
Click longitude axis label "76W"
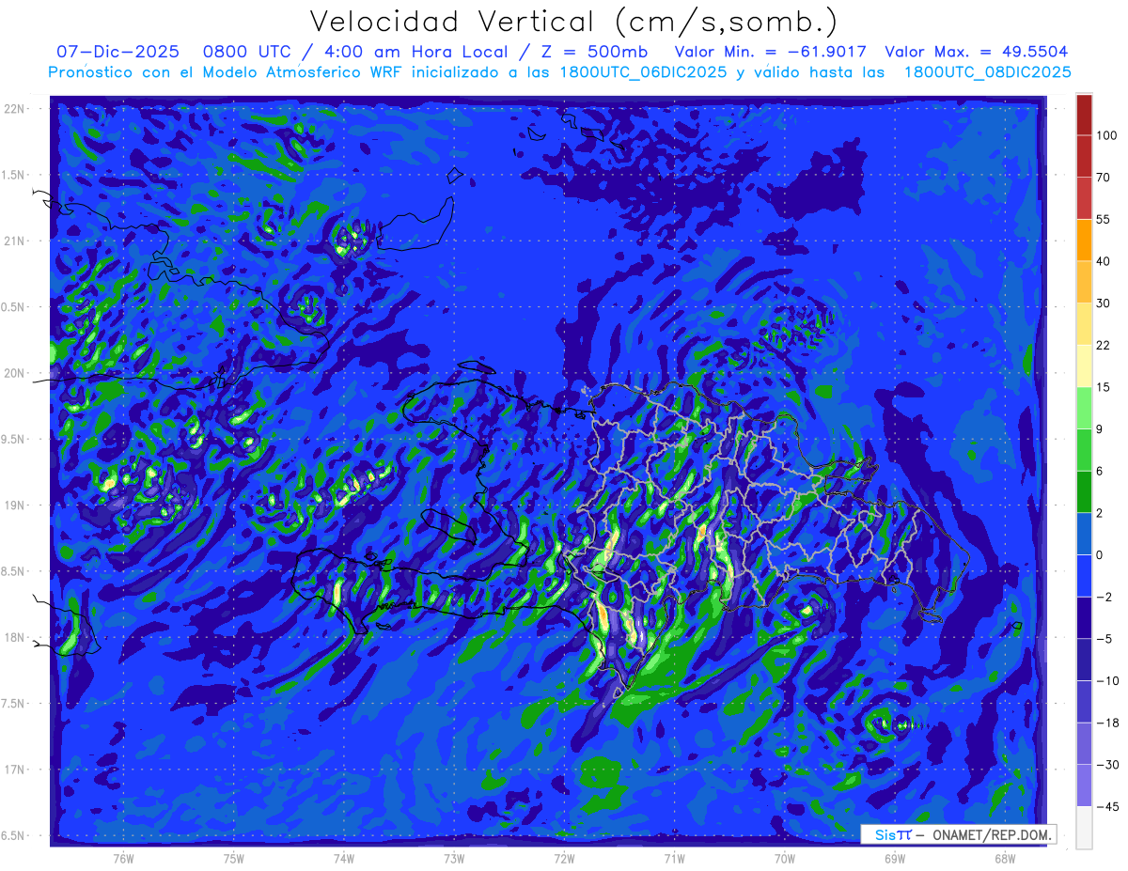coord(123,858)
